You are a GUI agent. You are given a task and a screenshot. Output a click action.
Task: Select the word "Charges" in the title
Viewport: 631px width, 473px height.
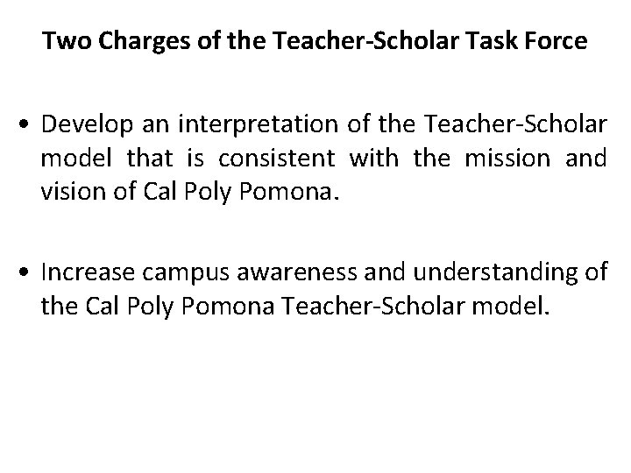pyautogui.click(x=144, y=41)
